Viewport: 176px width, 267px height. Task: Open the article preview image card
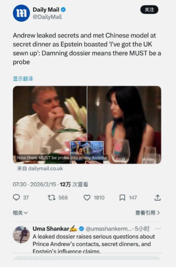(87, 125)
